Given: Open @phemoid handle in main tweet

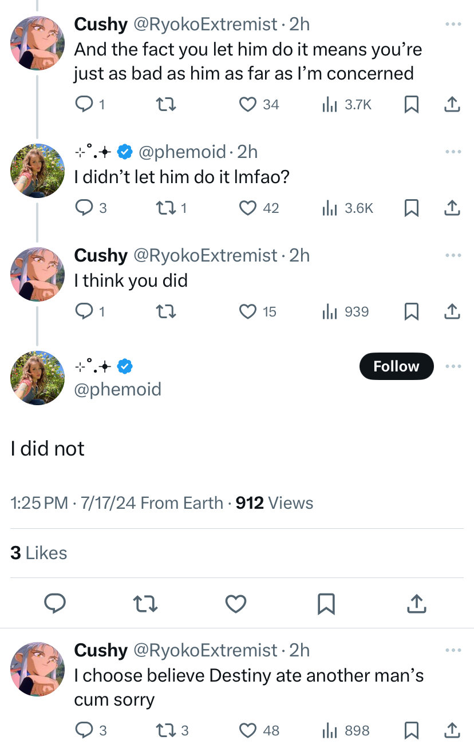Looking at the screenshot, I should tap(118, 389).
